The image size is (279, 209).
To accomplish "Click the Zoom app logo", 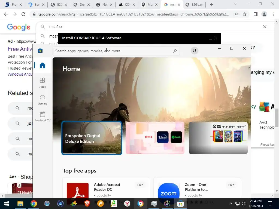I will pyautogui.click(x=168, y=190).
